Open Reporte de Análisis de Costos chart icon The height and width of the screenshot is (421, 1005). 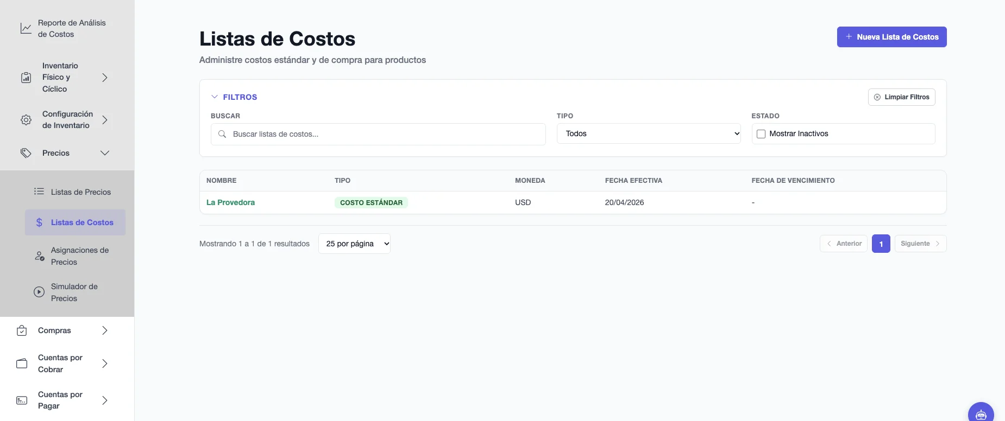pyautogui.click(x=26, y=28)
